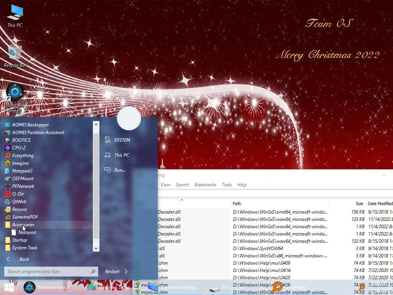Click the round user picture on start menu
393x295 pixels.
[129, 118]
